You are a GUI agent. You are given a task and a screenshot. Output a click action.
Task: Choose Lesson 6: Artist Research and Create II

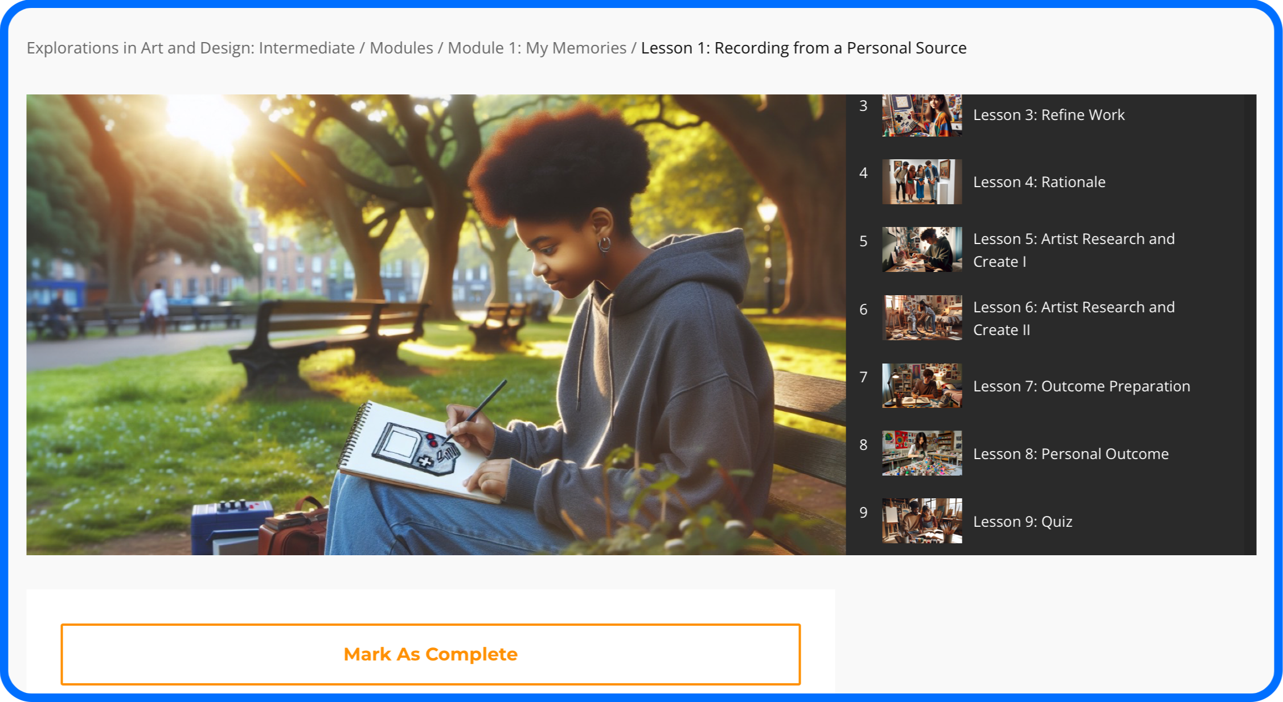1073,318
